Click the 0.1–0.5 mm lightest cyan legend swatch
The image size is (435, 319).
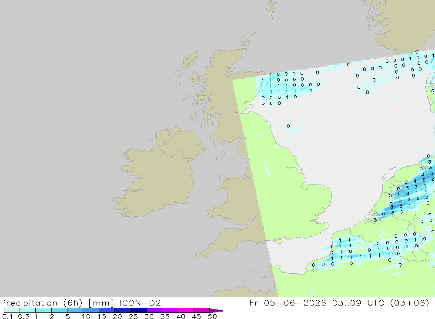[x=12, y=310]
